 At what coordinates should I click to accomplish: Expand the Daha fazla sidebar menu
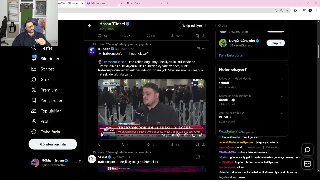[x=46, y=132]
